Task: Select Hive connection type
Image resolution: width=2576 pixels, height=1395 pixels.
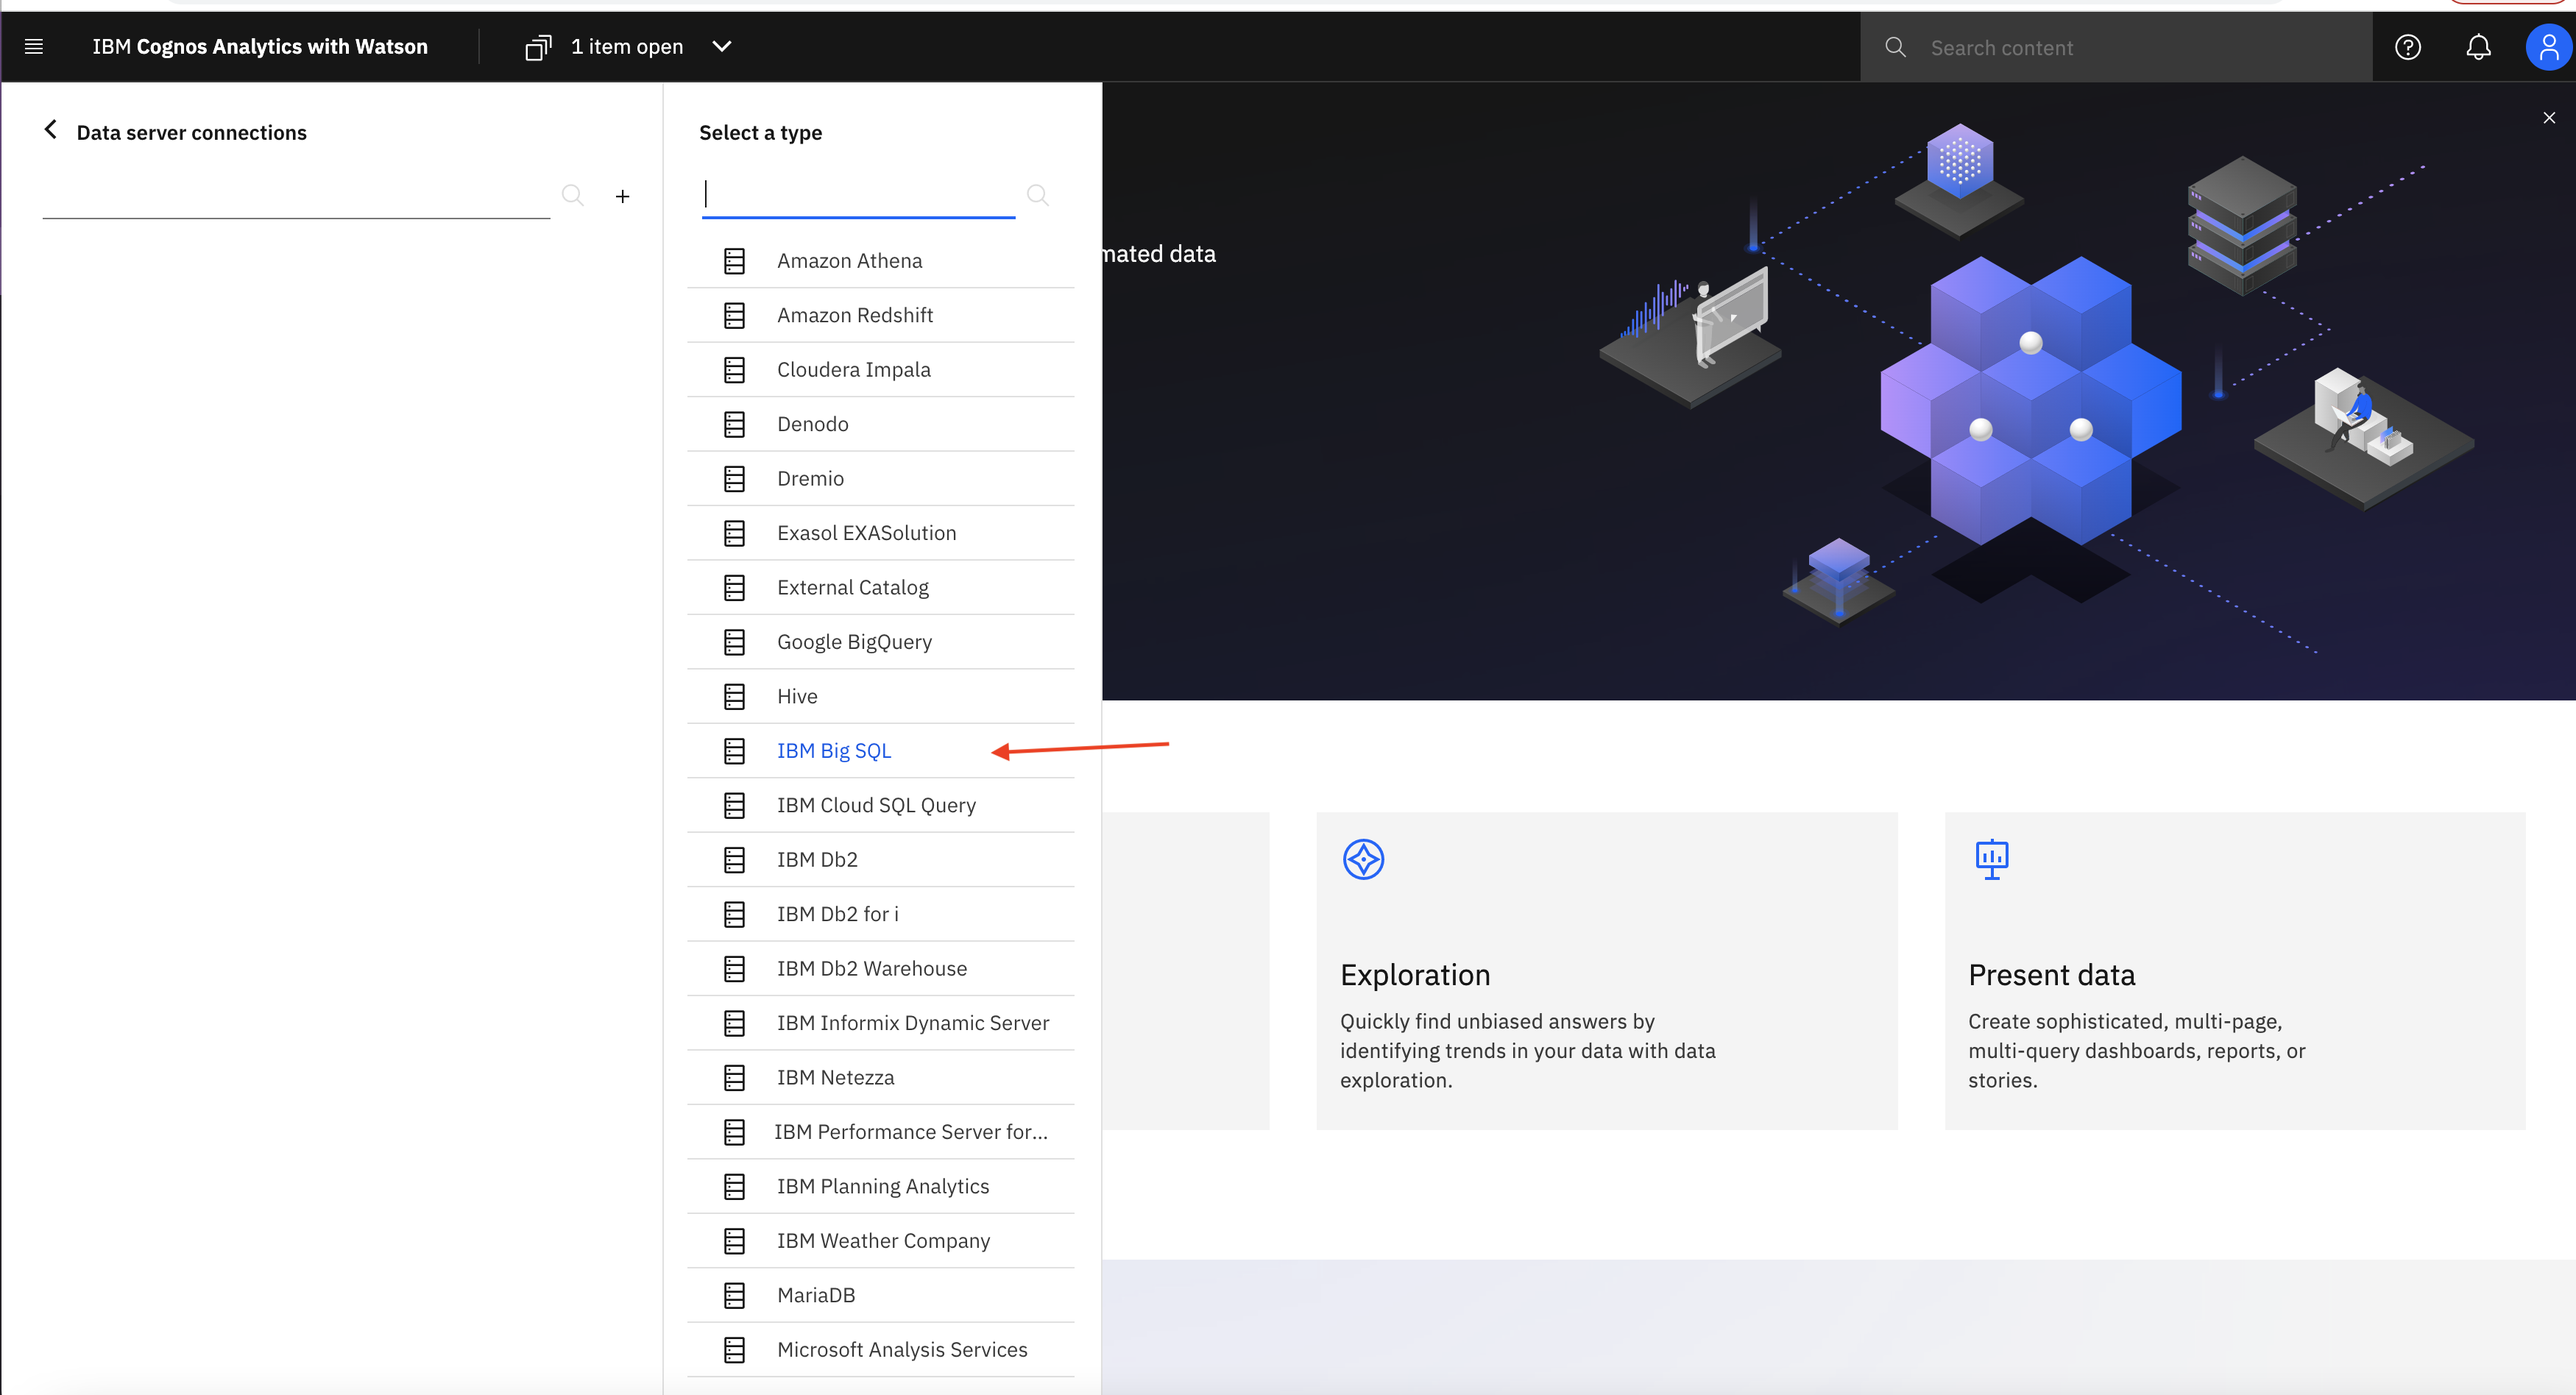Action: coord(880,697)
